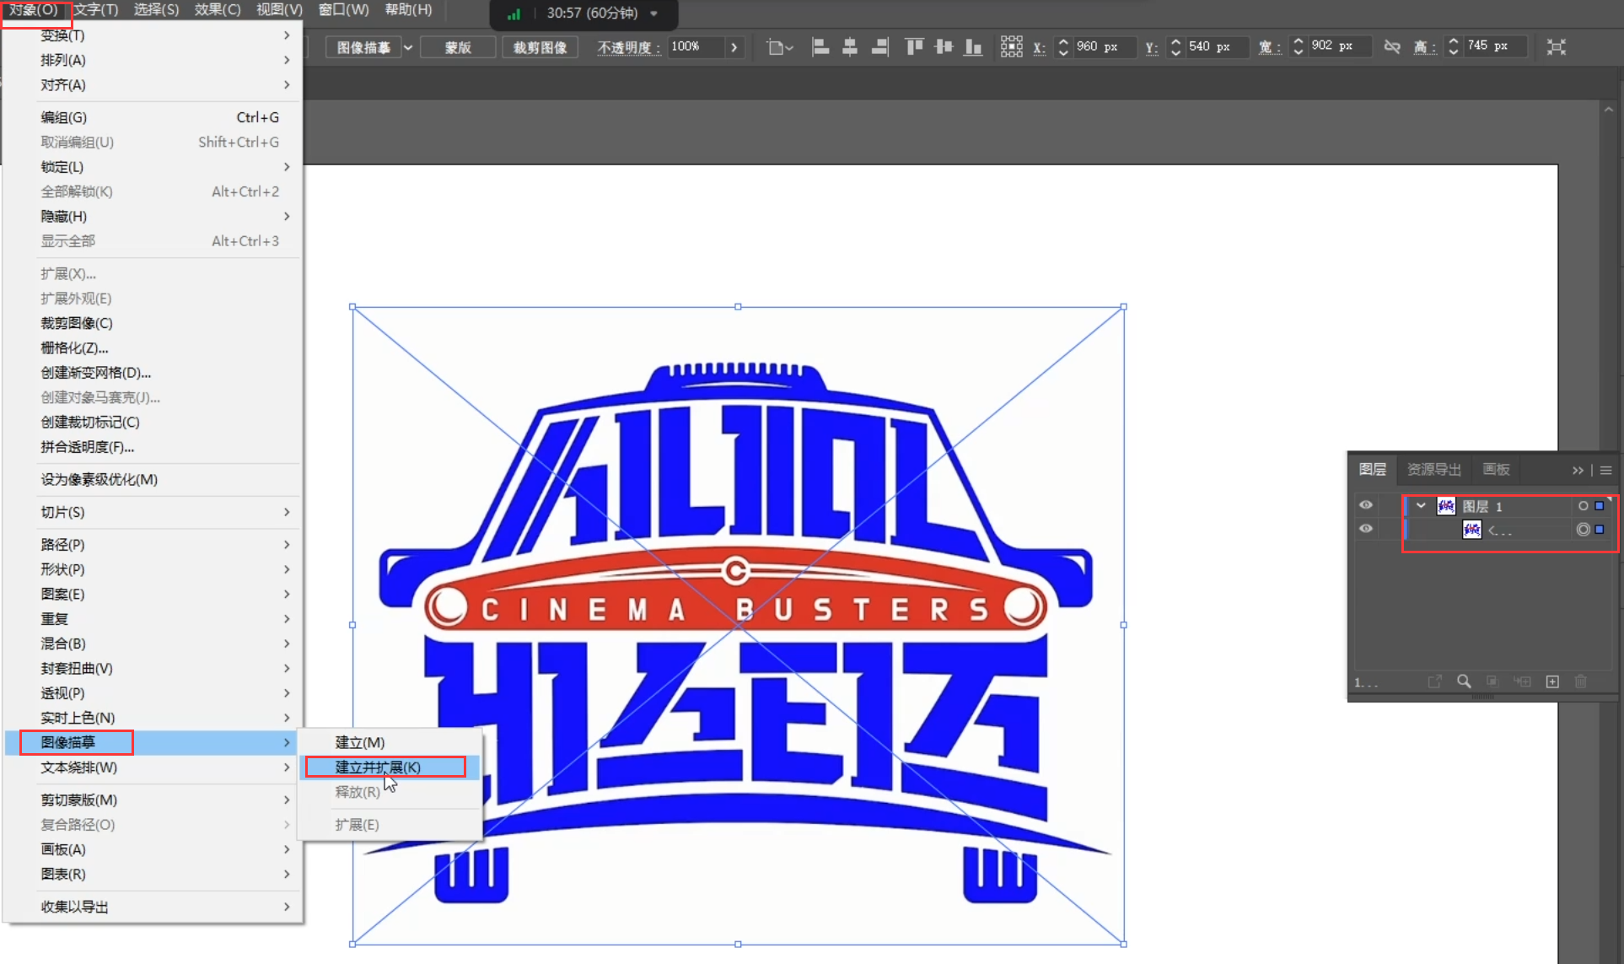The width and height of the screenshot is (1624, 964).
Task: Collapse panel with the double-arrow icon
Action: 1578,471
